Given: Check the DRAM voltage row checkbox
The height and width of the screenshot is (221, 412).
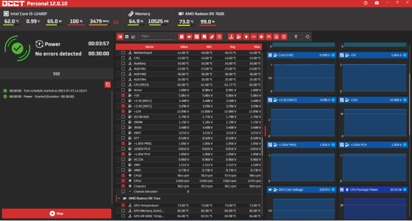Looking at the screenshot, I should pyautogui.click(x=123, y=122).
